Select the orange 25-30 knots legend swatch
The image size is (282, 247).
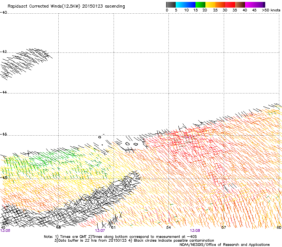pos(220,5)
